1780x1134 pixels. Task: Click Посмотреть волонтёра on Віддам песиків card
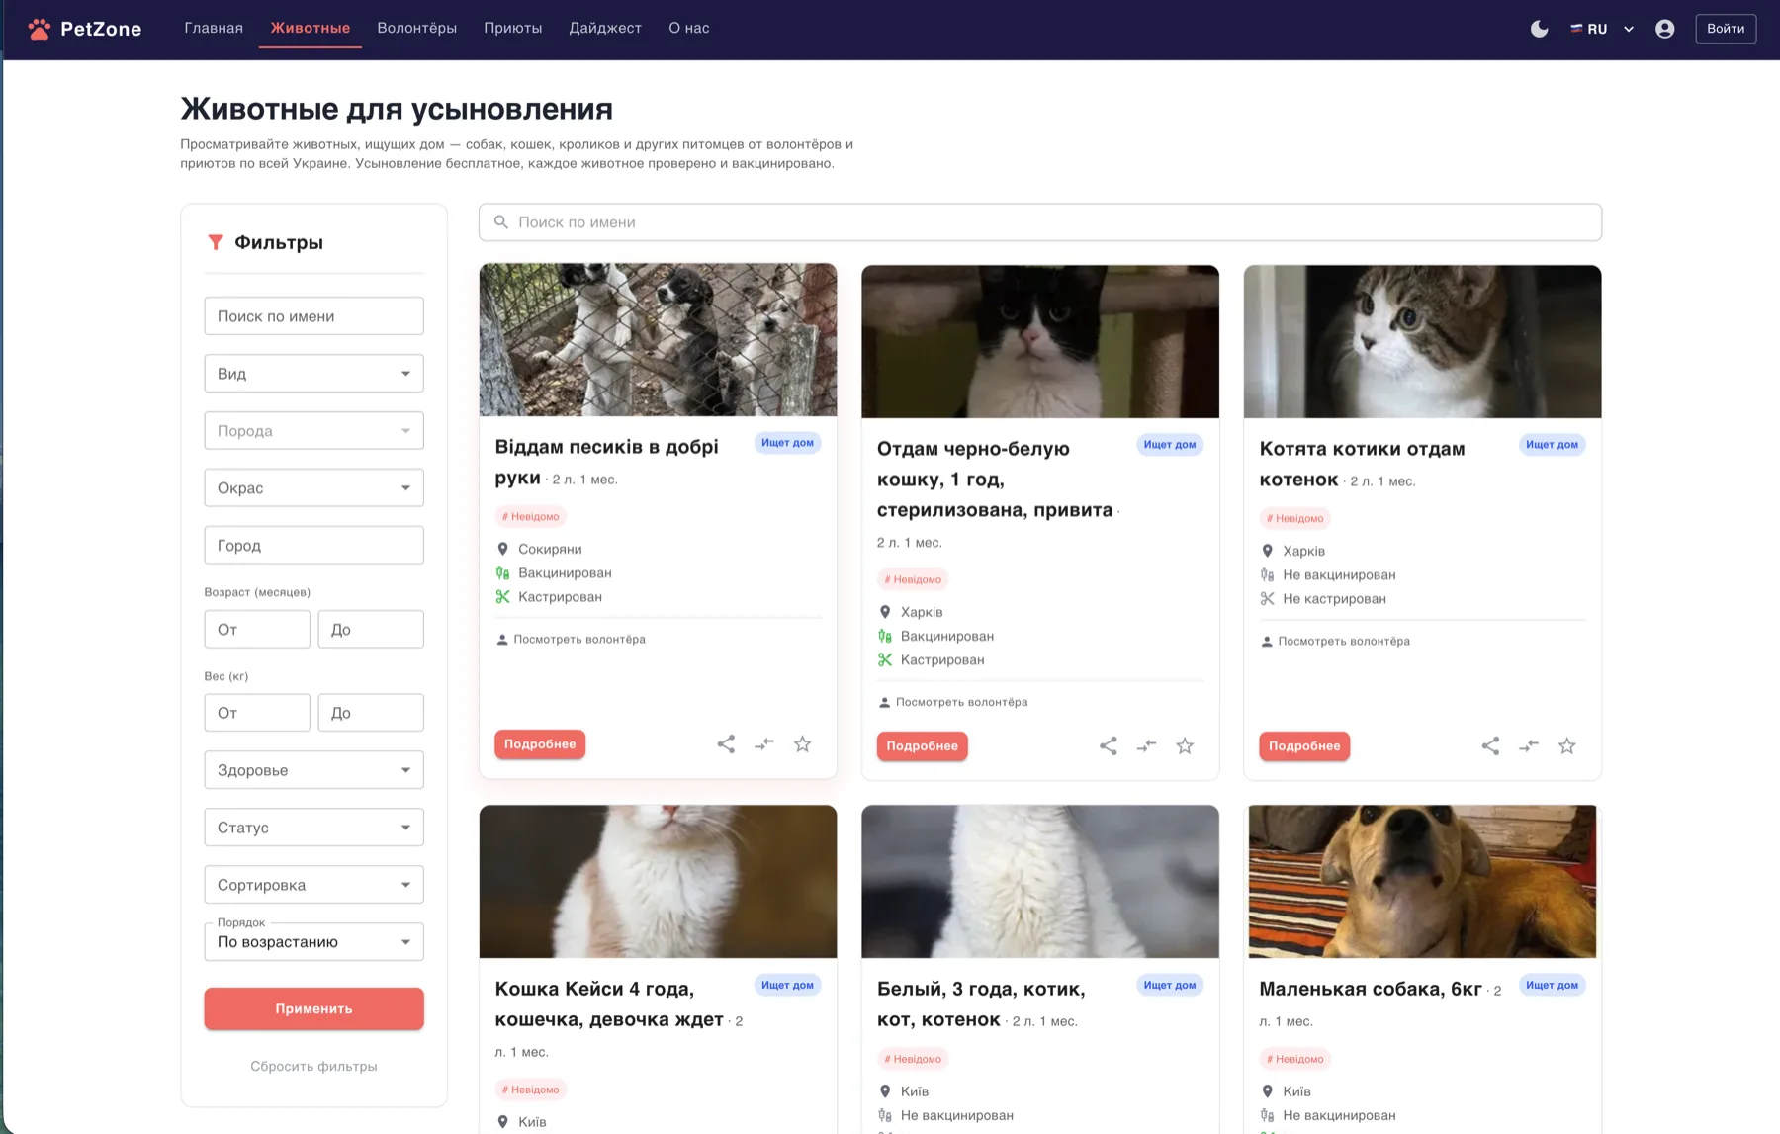tap(571, 640)
